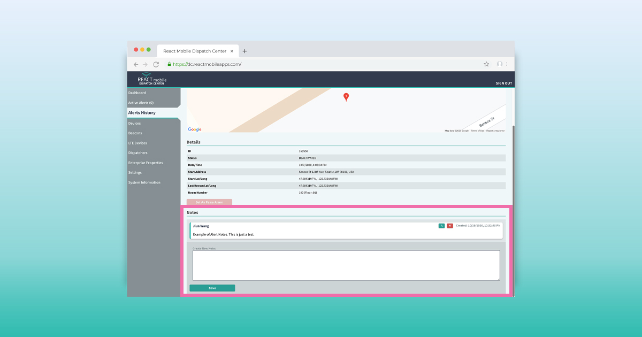Open LTE Devices in the sidebar

[x=137, y=143]
